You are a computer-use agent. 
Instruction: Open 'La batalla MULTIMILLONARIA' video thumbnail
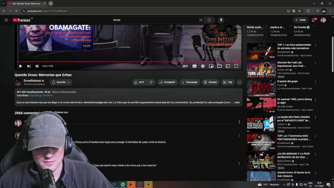(x=261, y=124)
